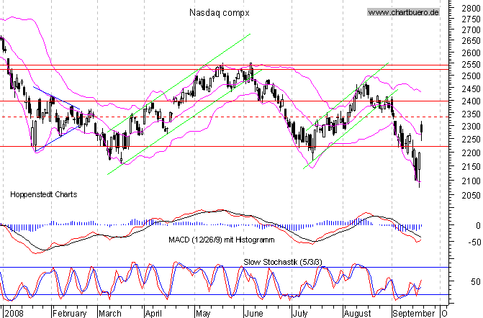The image size is (483, 318).
Task: Click the July month label
Action: click(299, 314)
